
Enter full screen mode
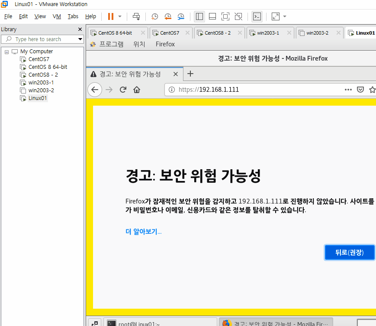[225, 16]
